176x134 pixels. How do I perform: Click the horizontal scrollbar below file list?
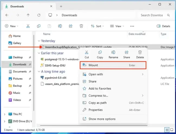94,125
